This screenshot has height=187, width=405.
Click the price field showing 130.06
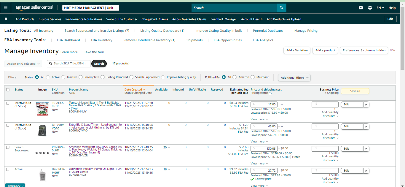click(x=264, y=148)
